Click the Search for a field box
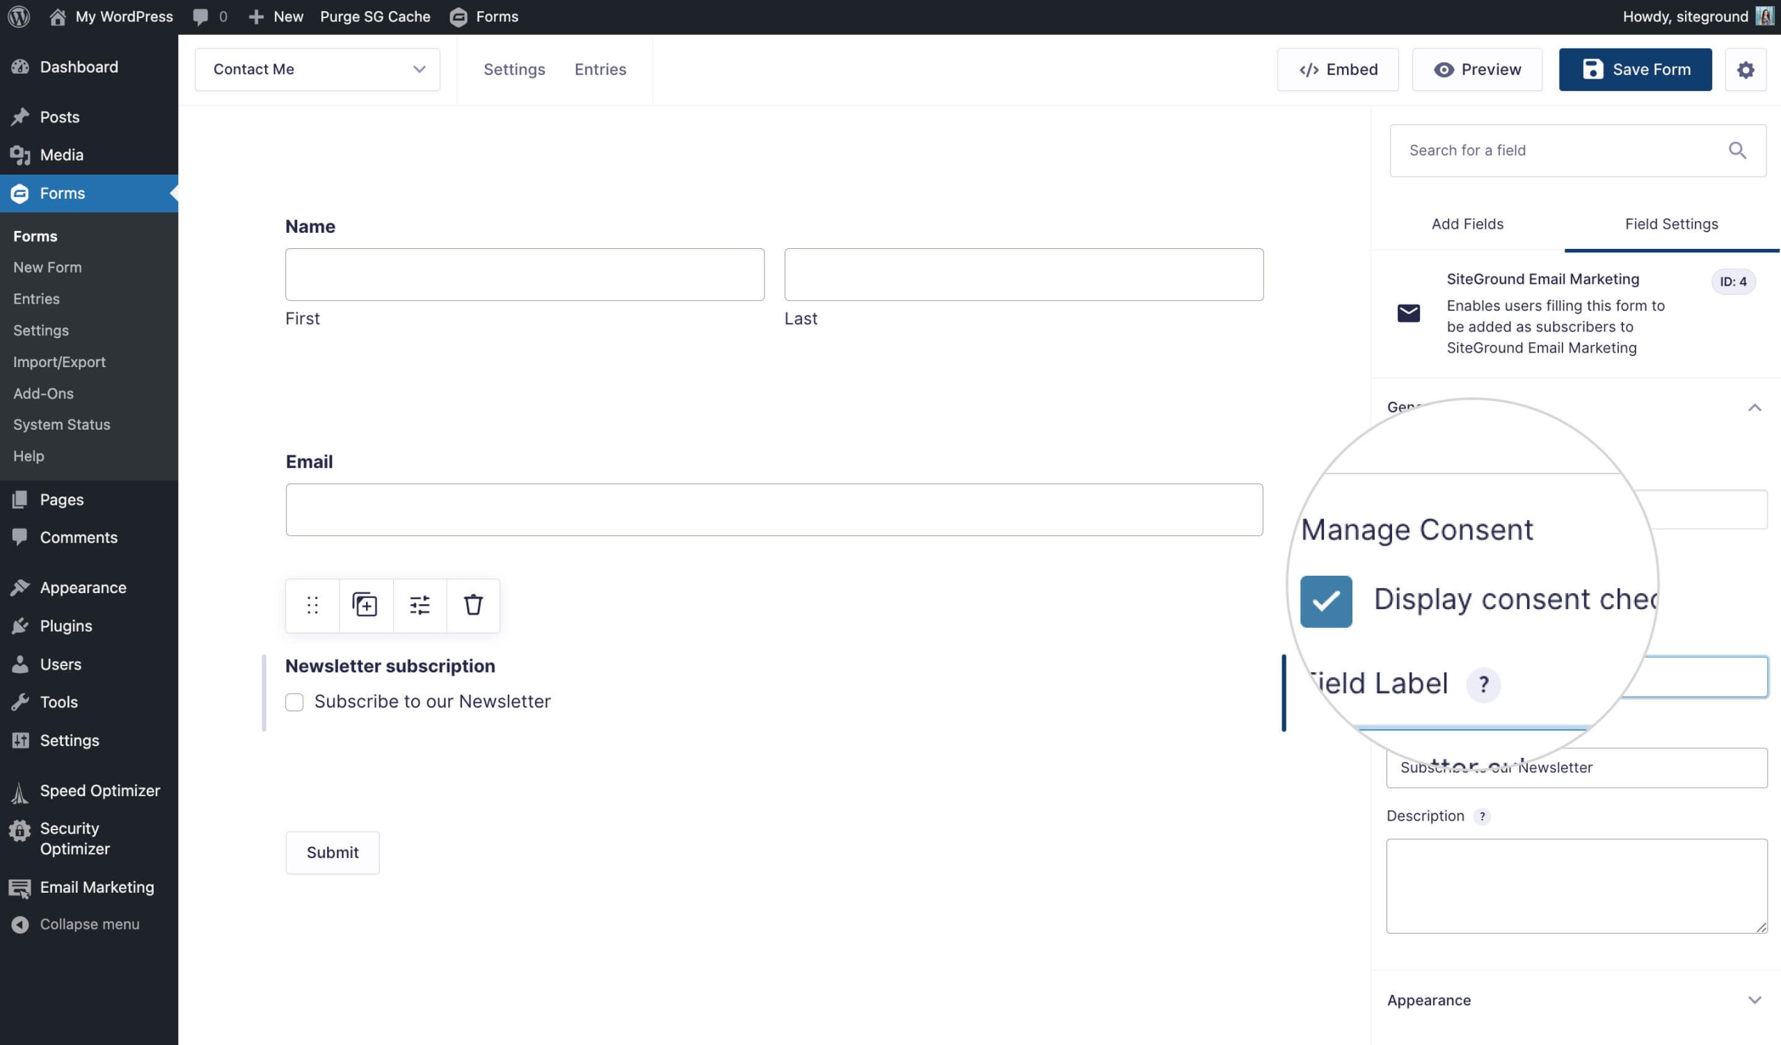The image size is (1781, 1045). click(x=1577, y=150)
